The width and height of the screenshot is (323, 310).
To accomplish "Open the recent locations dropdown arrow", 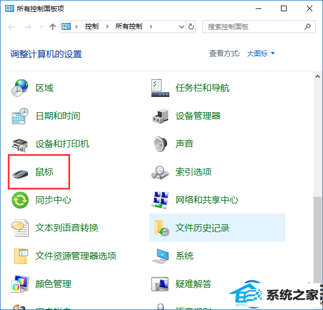I will (41, 26).
